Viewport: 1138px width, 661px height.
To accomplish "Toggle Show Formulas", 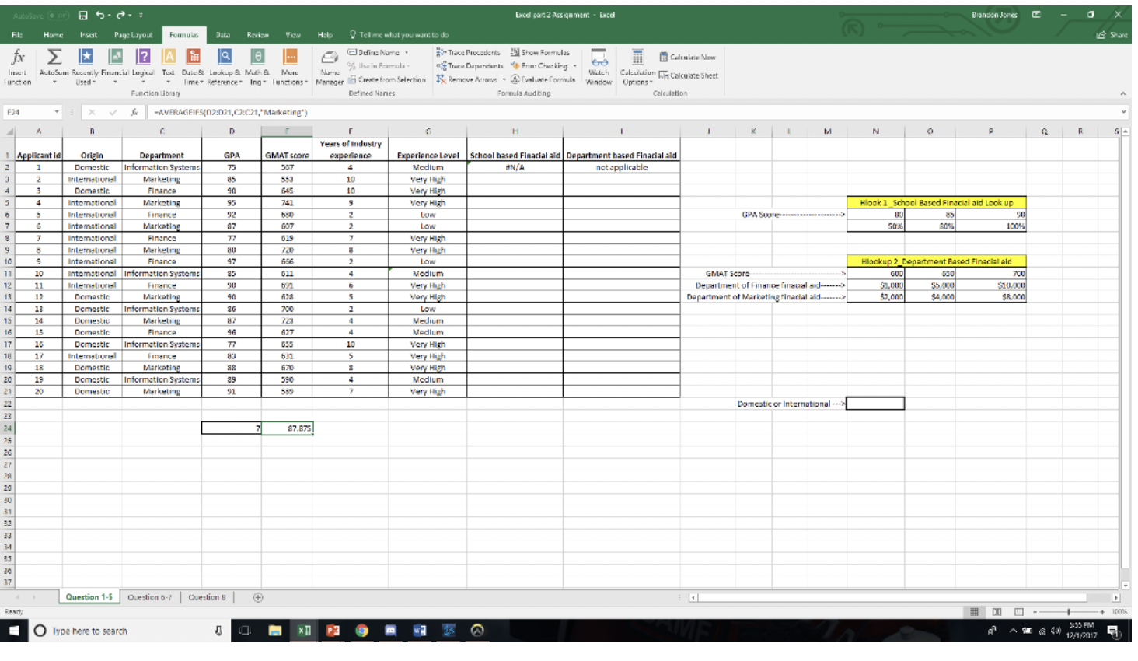I will coord(542,52).
